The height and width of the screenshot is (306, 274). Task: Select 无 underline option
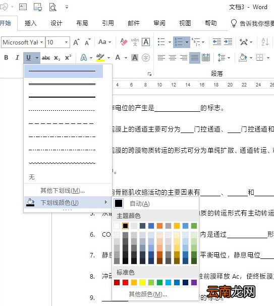[68, 177]
